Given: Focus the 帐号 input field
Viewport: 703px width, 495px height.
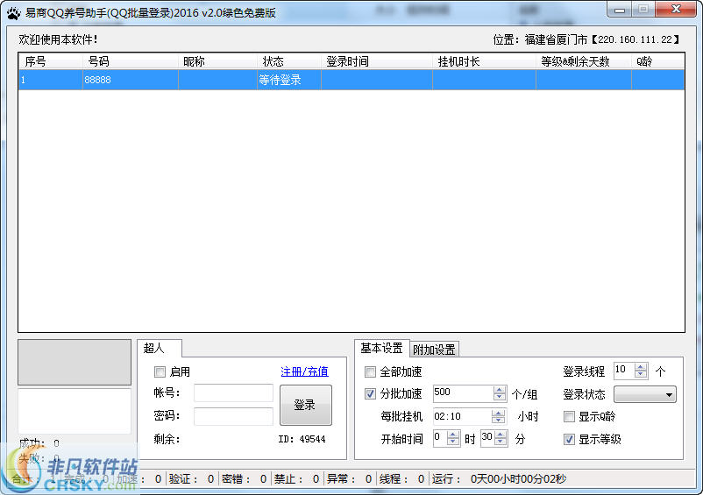Looking at the screenshot, I should click(233, 393).
